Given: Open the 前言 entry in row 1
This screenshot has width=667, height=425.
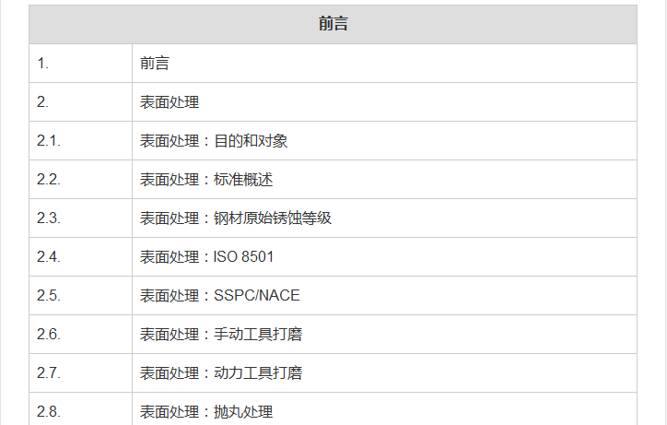Looking at the screenshot, I should tap(155, 64).
